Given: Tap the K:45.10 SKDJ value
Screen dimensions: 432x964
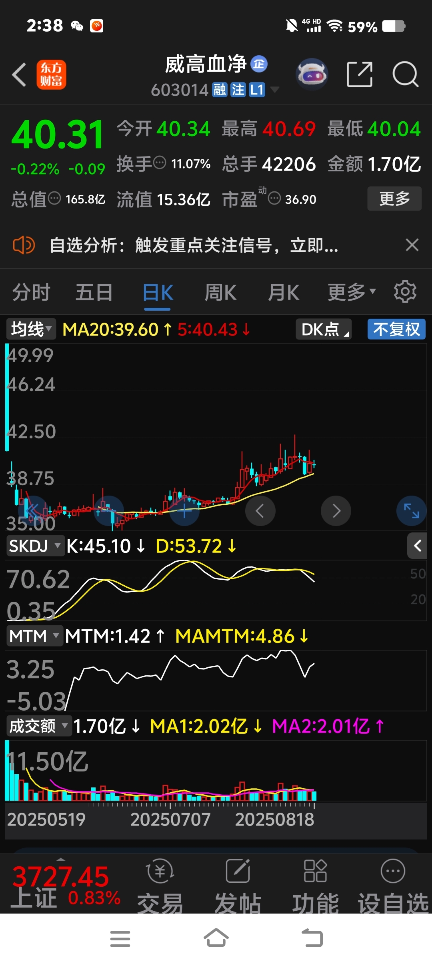Looking at the screenshot, I should [106, 546].
